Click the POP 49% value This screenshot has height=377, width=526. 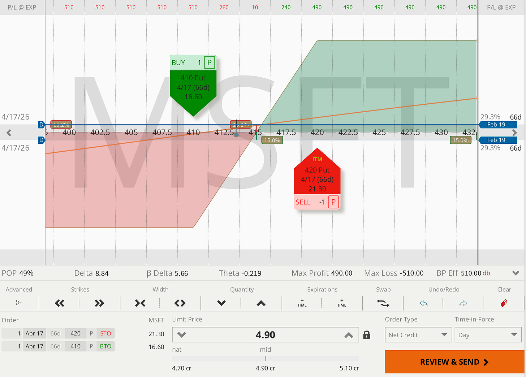point(26,273)
